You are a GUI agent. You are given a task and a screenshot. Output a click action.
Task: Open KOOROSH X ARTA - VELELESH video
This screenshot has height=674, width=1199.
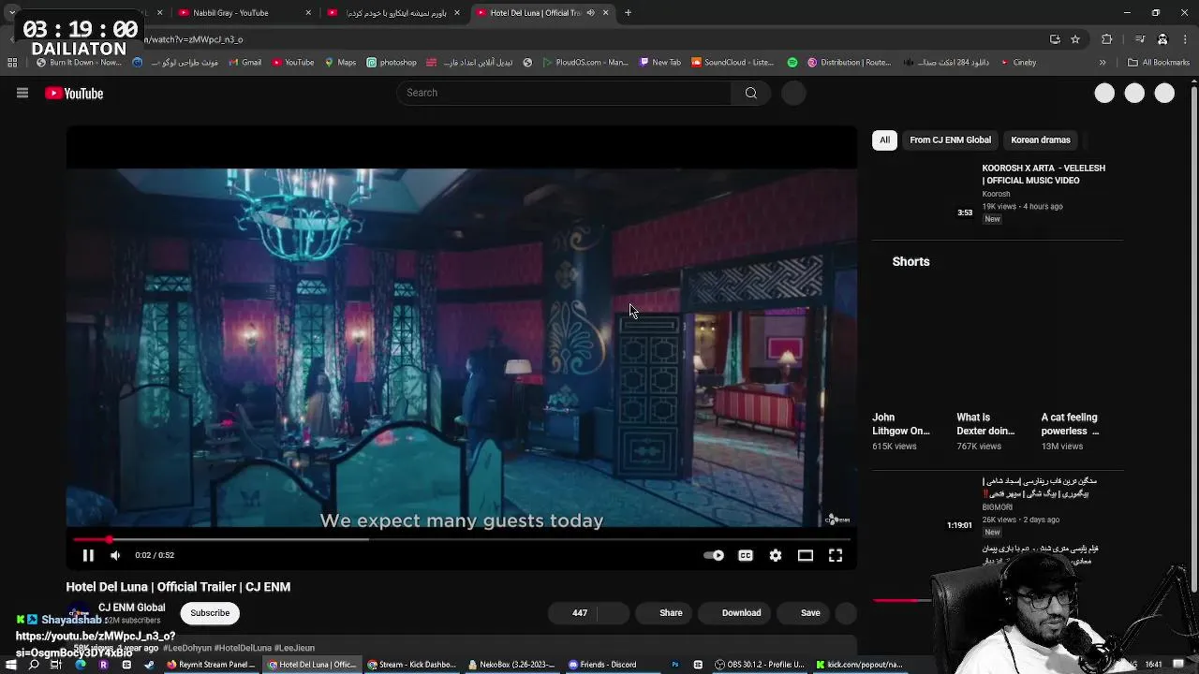point(1044,174)
